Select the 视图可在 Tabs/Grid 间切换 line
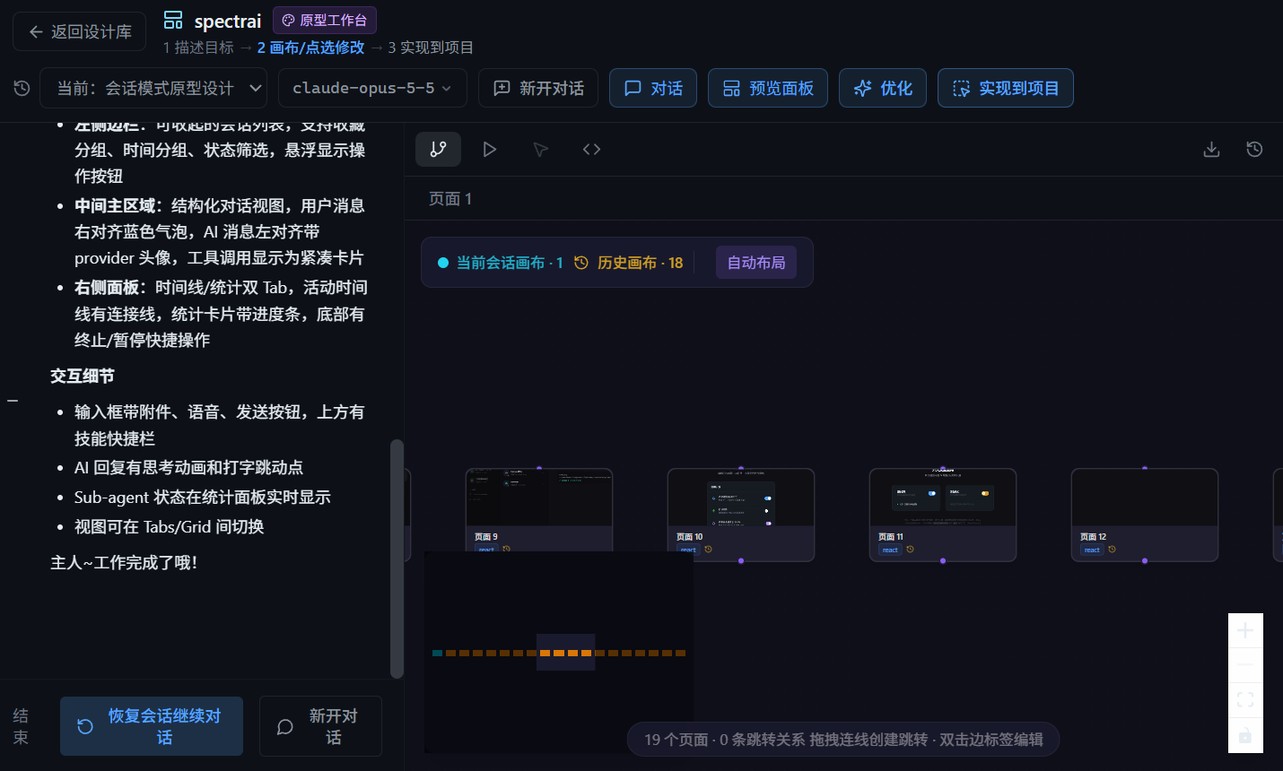1283x771 pixels. point(170,526)
